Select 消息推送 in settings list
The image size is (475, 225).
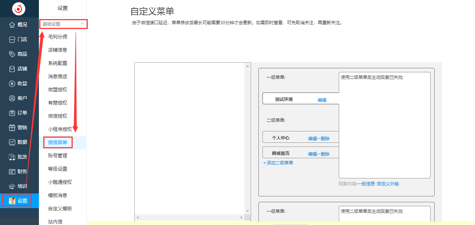[58, 76]
